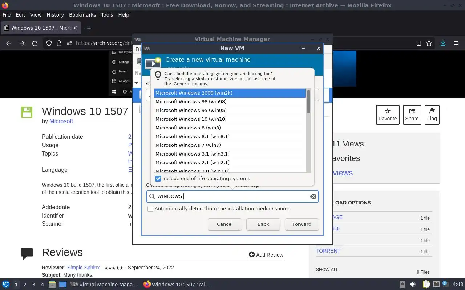Viewport: 465px width, 290px height.
Task: Click Cancel in the New VM dialog
Action: click(225, 224)
